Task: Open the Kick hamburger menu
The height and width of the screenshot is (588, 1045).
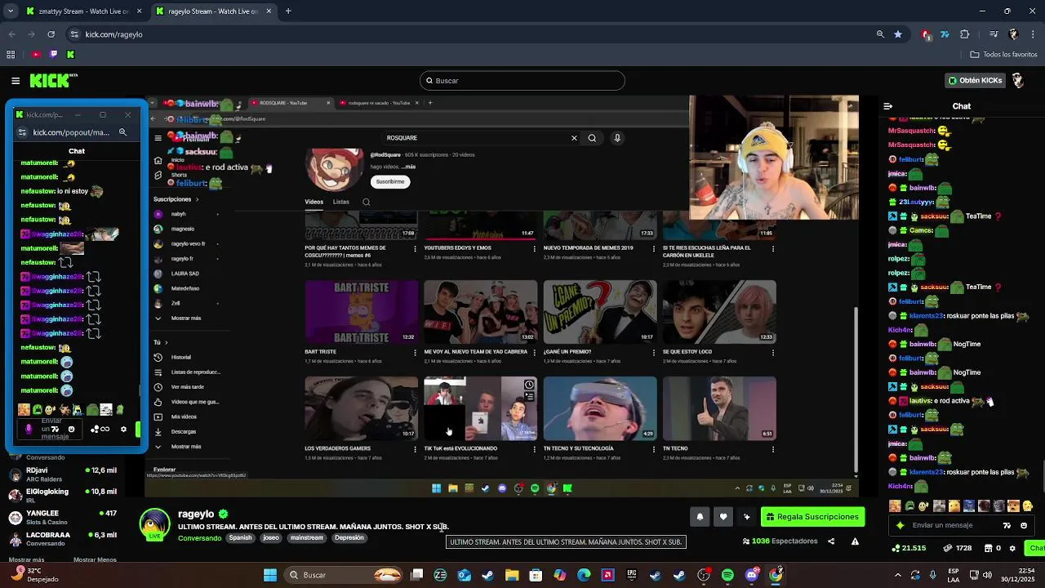Action: (x=16, y=80)
